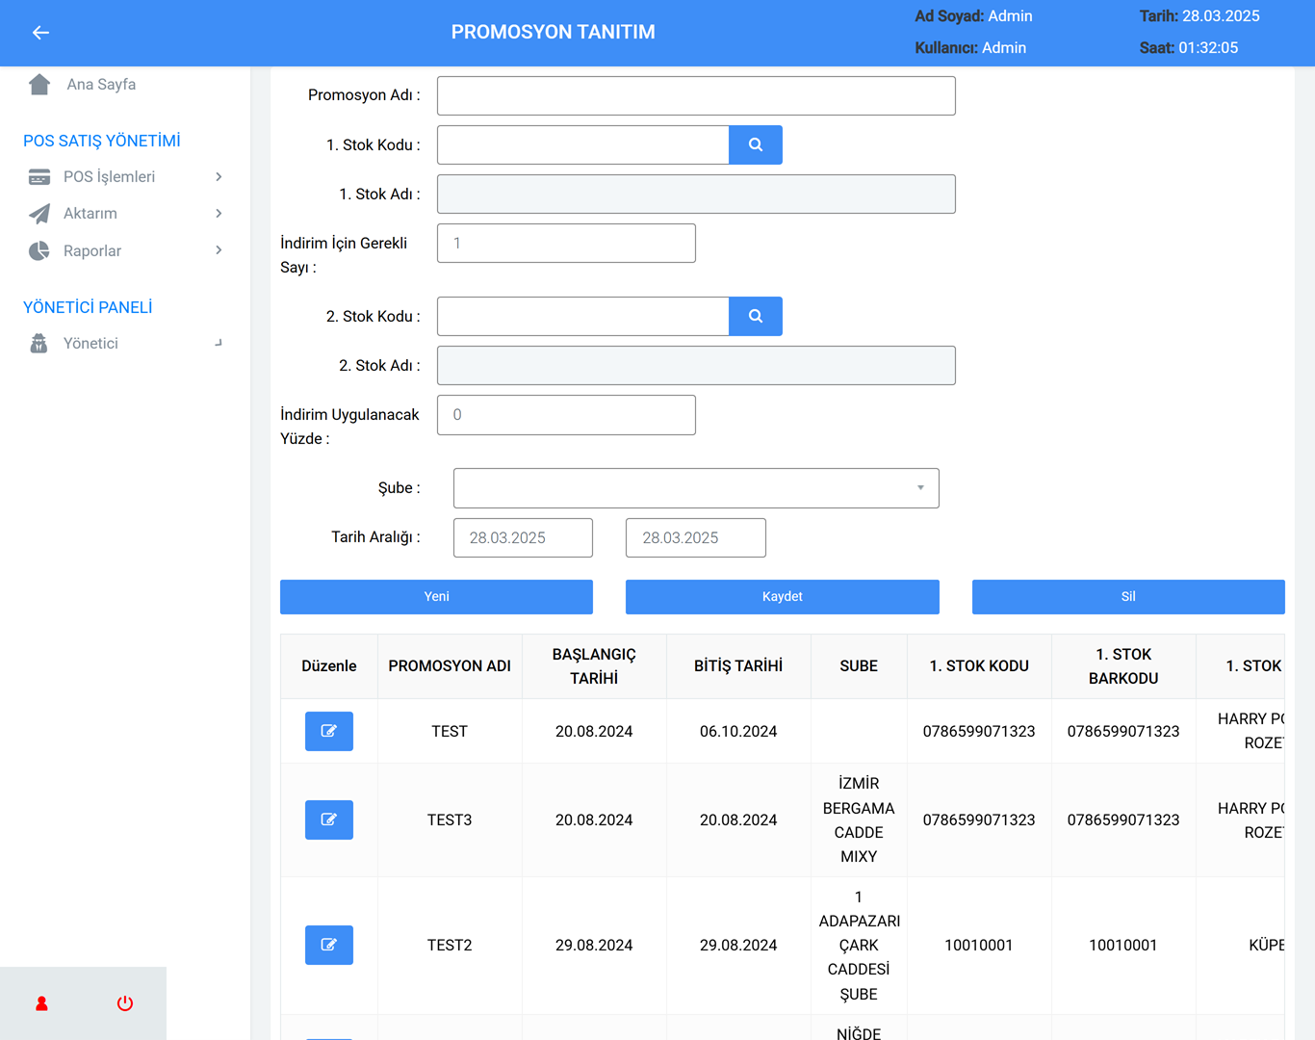Screen dimensions: 1315x1040
Task: Click 1. STOK KODU column header
Action: [x=979, y=666]
